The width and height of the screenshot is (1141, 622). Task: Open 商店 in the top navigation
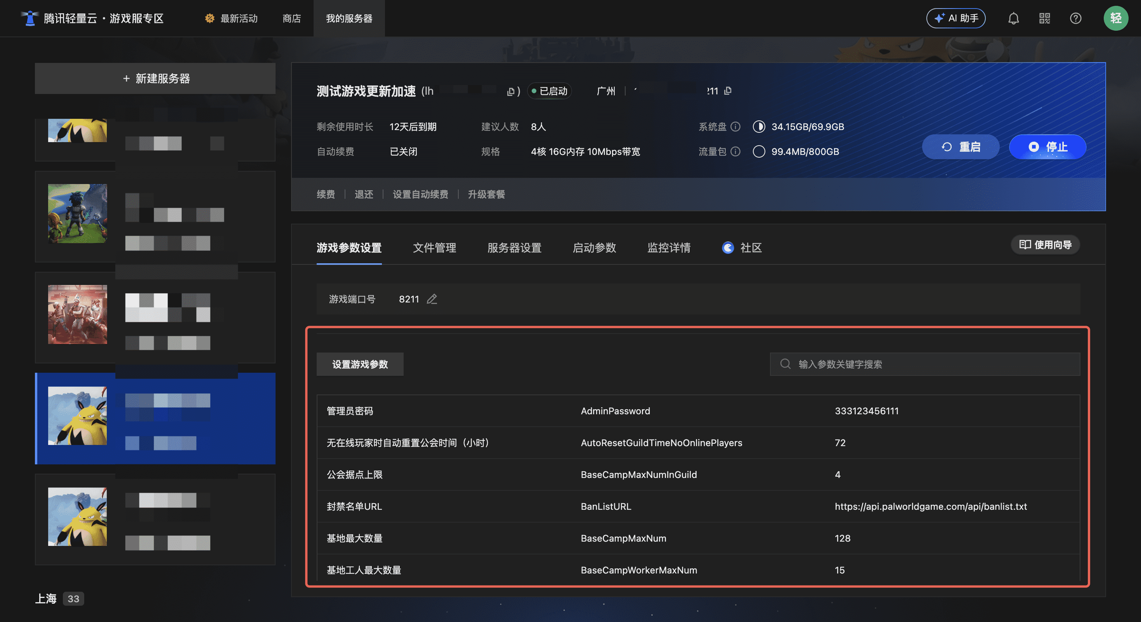tap(291, 18)
